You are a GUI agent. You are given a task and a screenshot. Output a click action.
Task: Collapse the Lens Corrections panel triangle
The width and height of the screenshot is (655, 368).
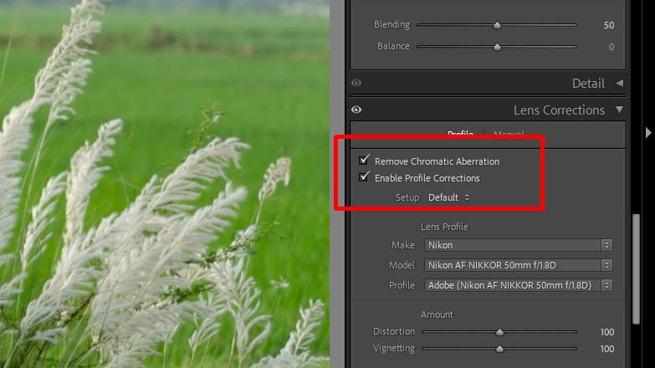click(620, 110)
